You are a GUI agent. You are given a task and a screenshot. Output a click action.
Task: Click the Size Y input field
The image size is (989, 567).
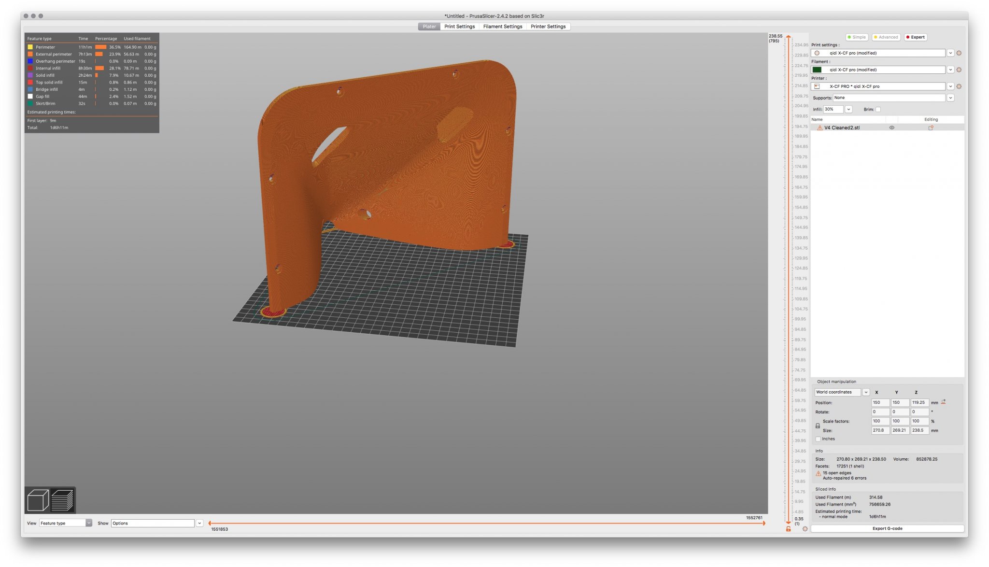click(900, 430)
